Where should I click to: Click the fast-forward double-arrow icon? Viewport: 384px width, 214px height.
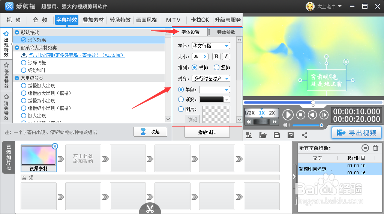(x=275, y=122)
